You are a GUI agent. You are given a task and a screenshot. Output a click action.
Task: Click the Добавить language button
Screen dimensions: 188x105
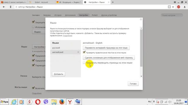58,74
